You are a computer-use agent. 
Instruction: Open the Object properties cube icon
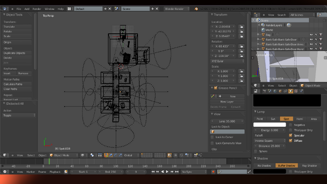pos(280,91)
